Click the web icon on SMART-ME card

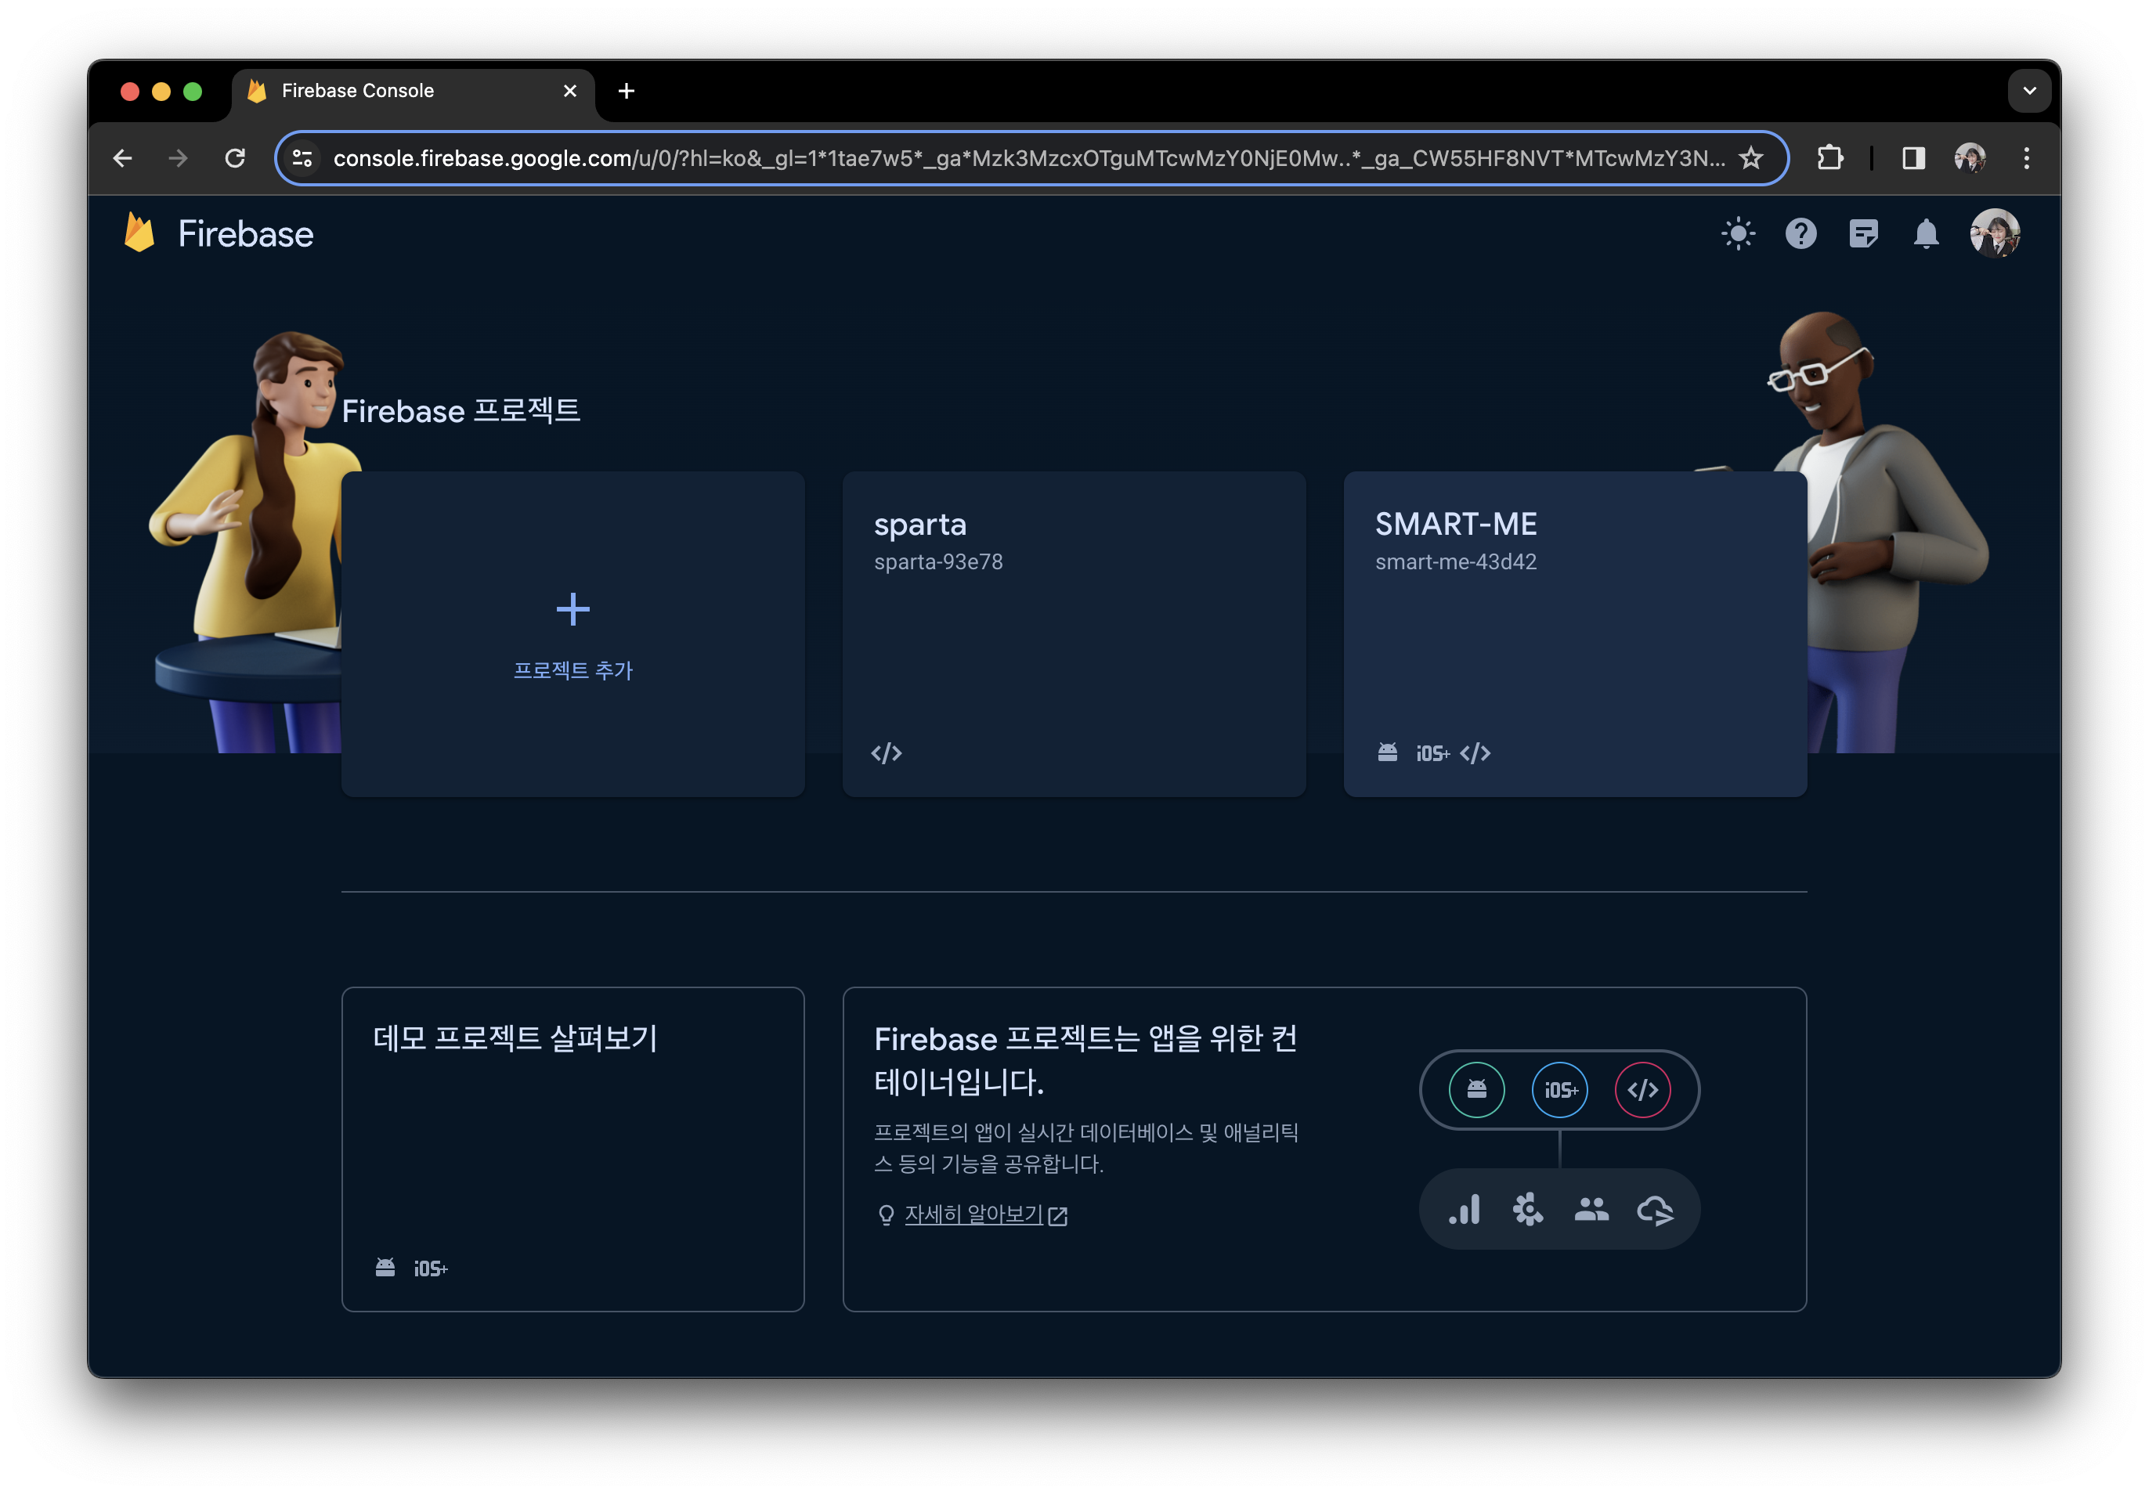[x=1475, y=753]
